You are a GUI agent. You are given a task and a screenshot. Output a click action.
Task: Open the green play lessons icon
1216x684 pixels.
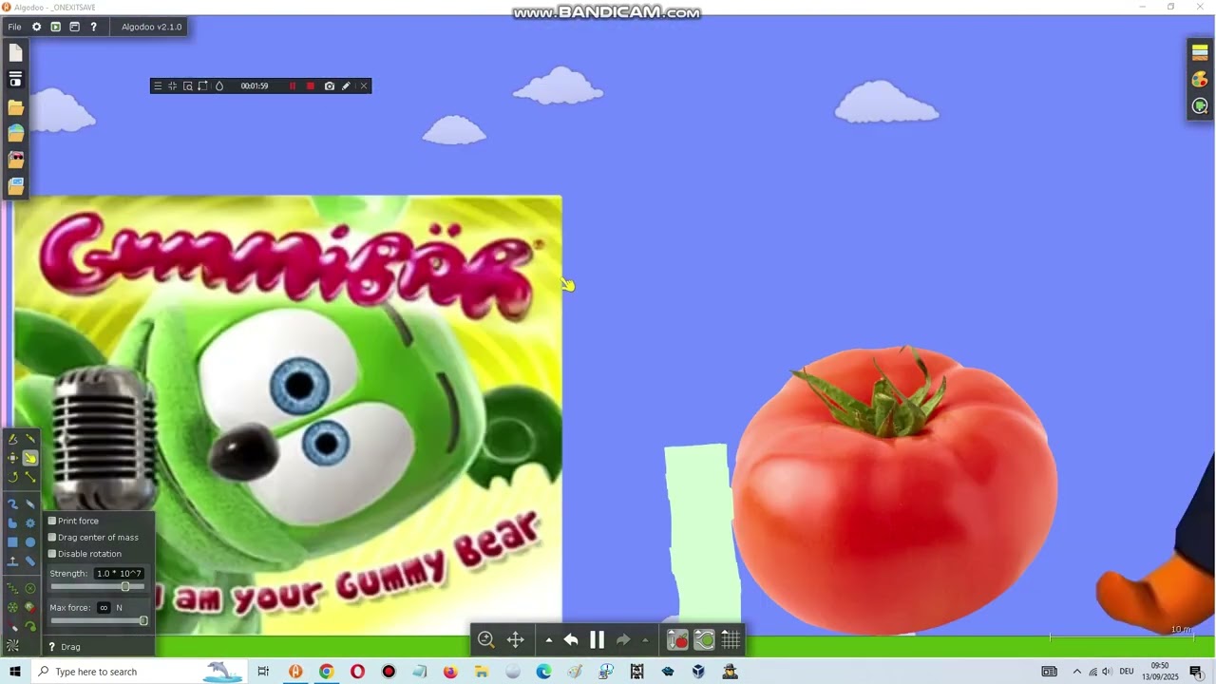[55, 27]
